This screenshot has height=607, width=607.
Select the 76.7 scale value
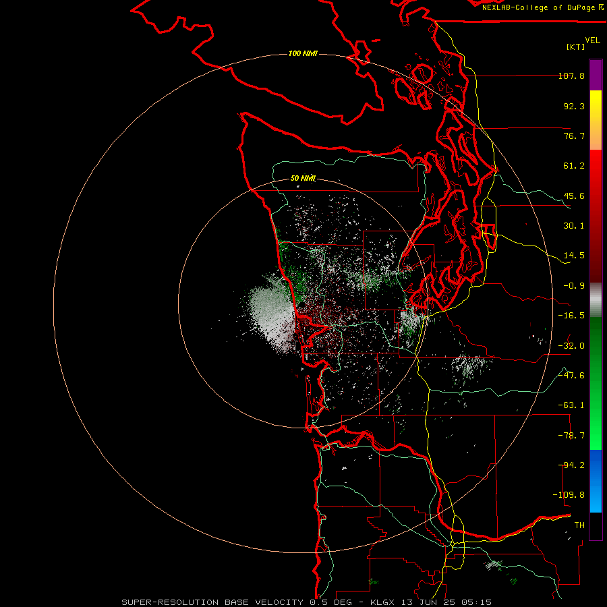coord(574,136)
